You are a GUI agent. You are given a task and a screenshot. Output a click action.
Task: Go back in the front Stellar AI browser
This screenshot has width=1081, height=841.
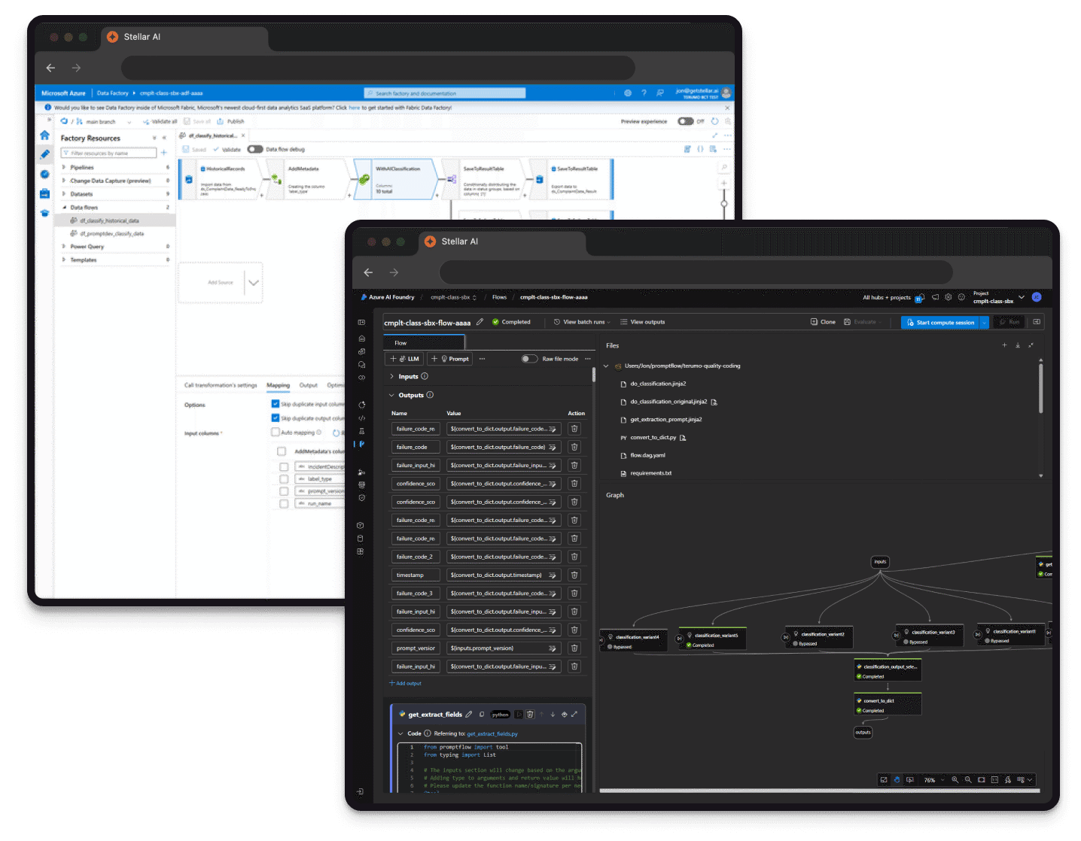368,272
